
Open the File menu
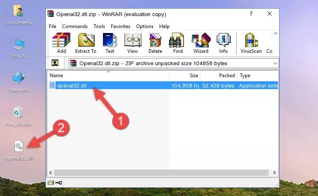(53, 26)
